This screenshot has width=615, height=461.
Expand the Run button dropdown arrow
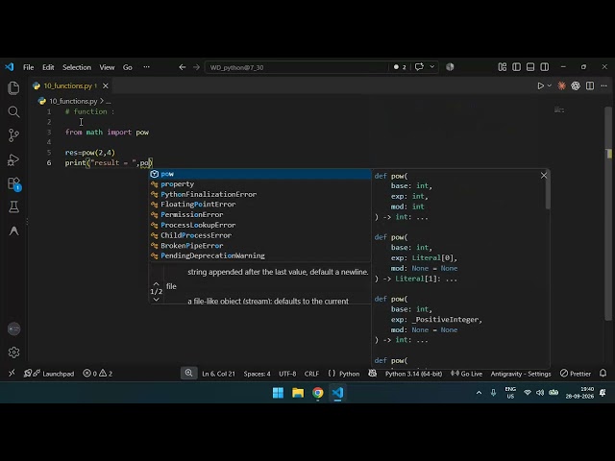click(550, 85)
